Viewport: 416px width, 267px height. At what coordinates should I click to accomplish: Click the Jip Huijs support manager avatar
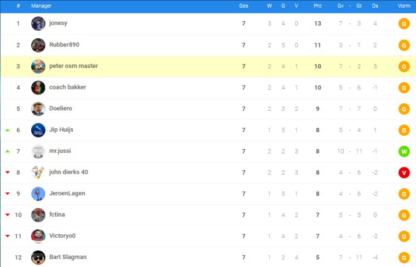click(x=38, y=130)
